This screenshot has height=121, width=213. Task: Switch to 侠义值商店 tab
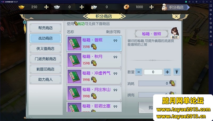pyautogui.click(x=46, y=49)
